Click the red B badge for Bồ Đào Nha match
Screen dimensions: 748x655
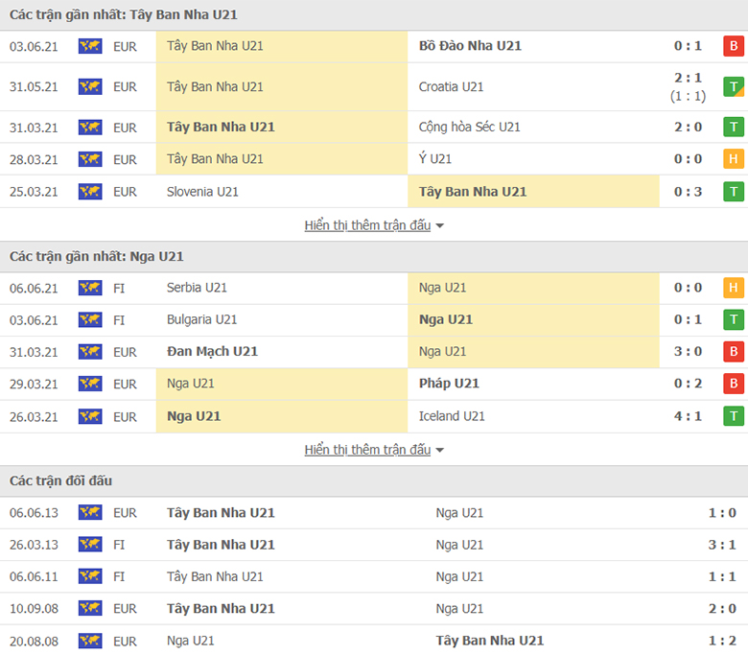pyautogui.click(x=734, y=46)
